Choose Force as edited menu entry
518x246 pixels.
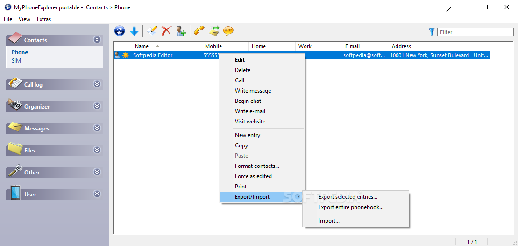point(261,176)
